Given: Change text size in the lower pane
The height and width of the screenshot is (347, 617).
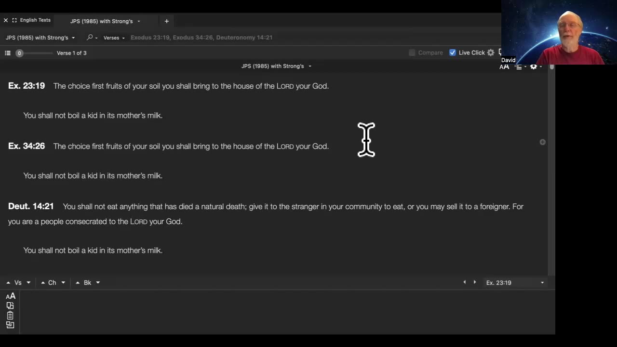Looking at the screenshot, I should [x=11, y=296].
